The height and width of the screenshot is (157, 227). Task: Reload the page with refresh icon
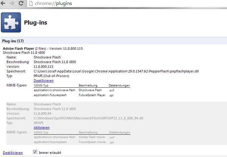tap(21, 3)
